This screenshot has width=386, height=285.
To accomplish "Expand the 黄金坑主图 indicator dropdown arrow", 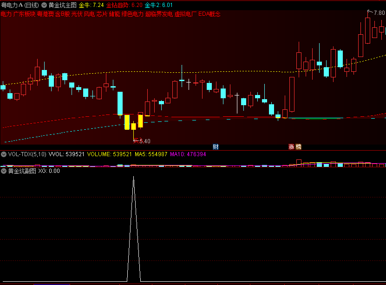I will tap(44, 5).
